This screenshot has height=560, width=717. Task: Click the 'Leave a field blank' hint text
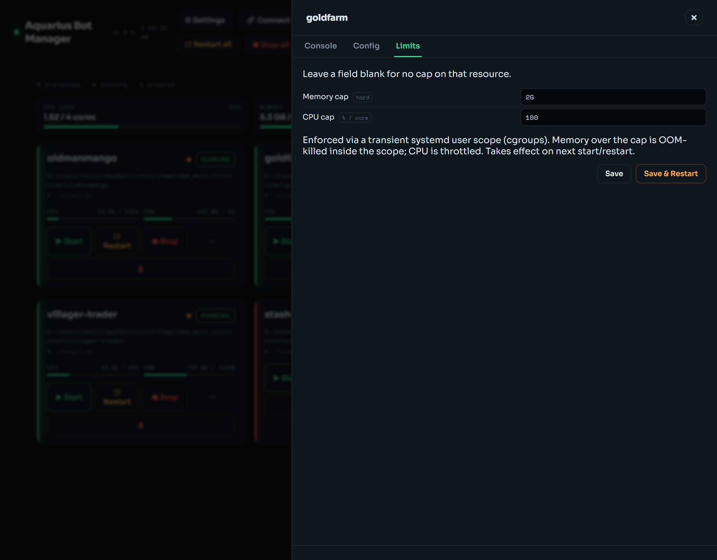pos(406,74)
